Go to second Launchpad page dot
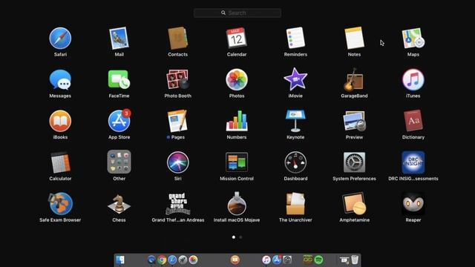The image size is (475, 267). 240,237
